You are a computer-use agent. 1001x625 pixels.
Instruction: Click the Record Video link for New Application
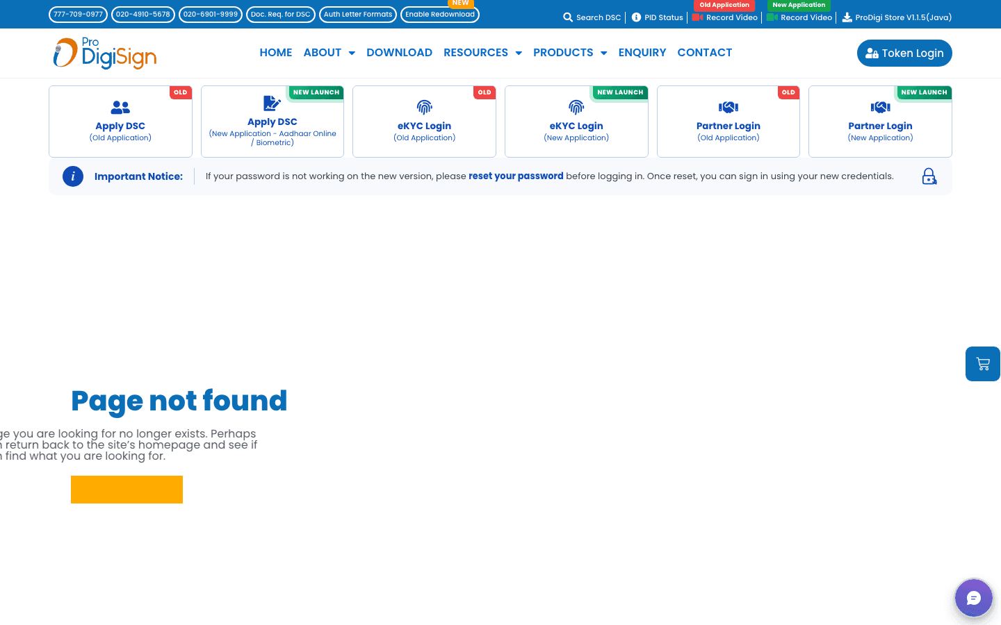coord(806,17)
